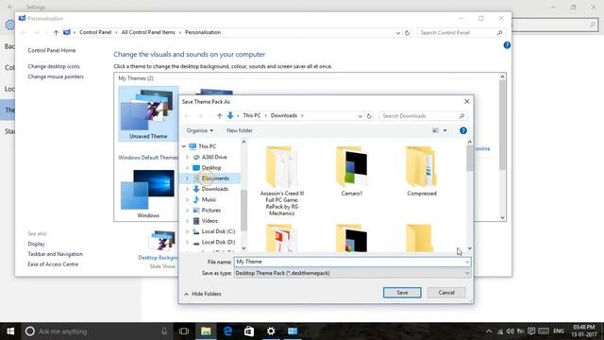604x340 pixels.
Task: Open Microsoft Edge from taskbar
Action: pyautogui.click(x=227, y=331)
